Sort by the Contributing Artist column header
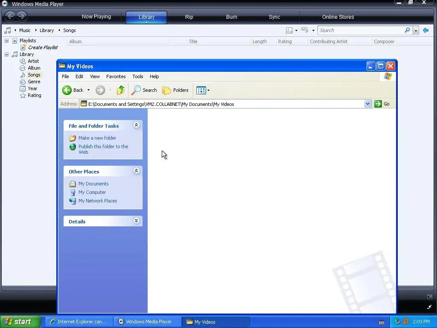The image size is (437, 328). [339, 41]
